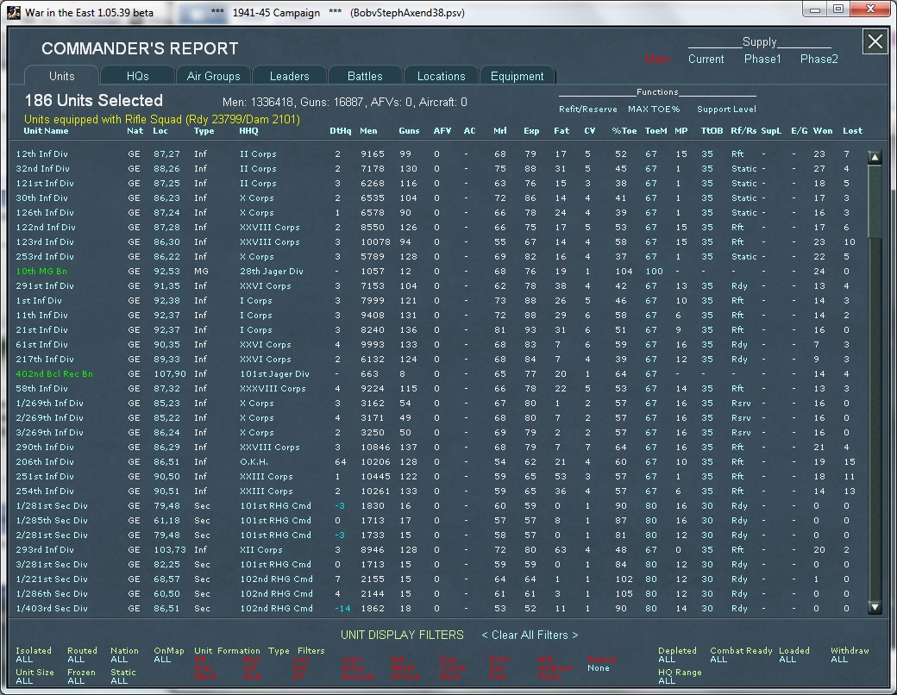Toggle the Inf unit type filter
This screenshot has height=695, width=897.
tap(250, 668)
